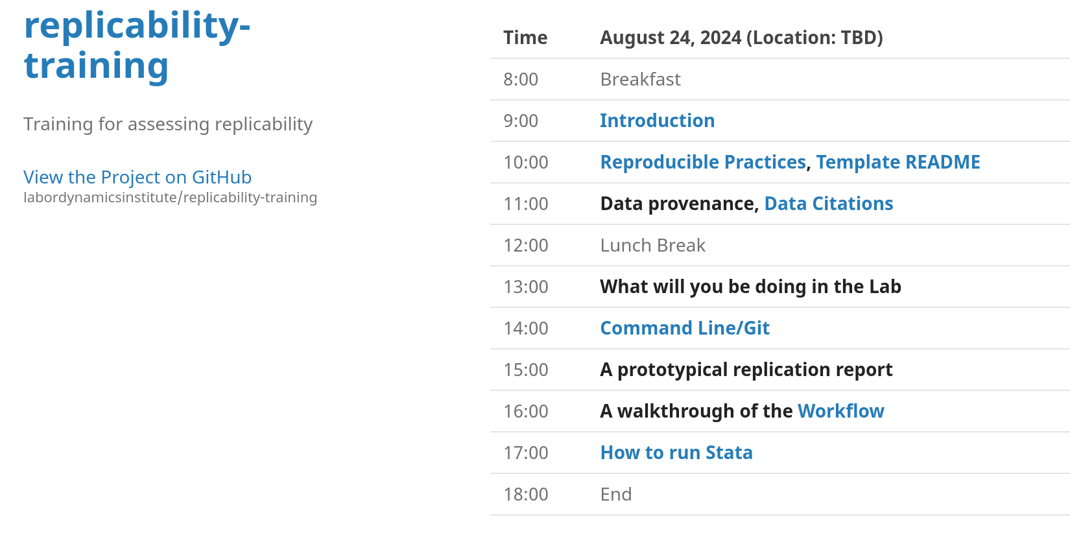Open the Template README link
The height and width of the screenshot is (533, 1070).
898,162
